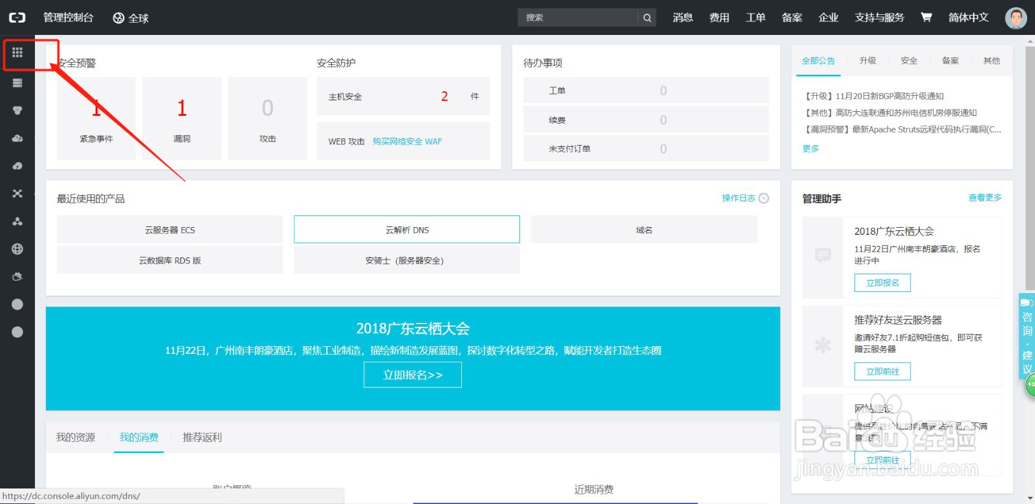Click the 2018广东云栖大会 card title
The height and width of the screenshot is (504, 1035).
coord(894,232)
